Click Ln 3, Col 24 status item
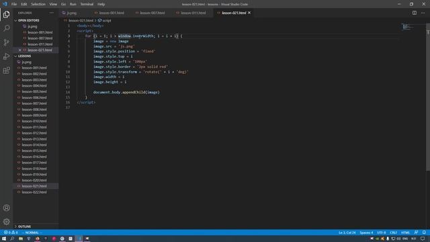The image size is (430, 242). coord(347,233)
